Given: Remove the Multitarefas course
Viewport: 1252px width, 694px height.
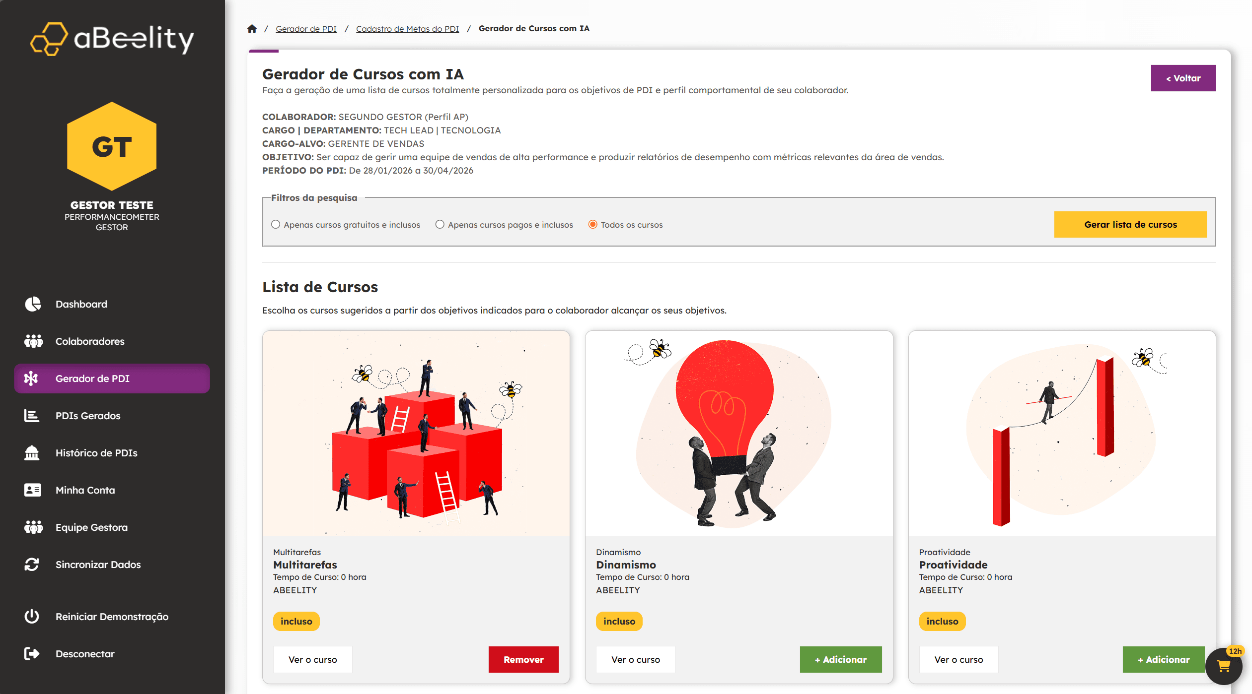Looking at the screenshot, I should pos(523,659).
